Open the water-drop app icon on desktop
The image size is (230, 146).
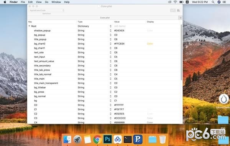(x=224, y=99)
